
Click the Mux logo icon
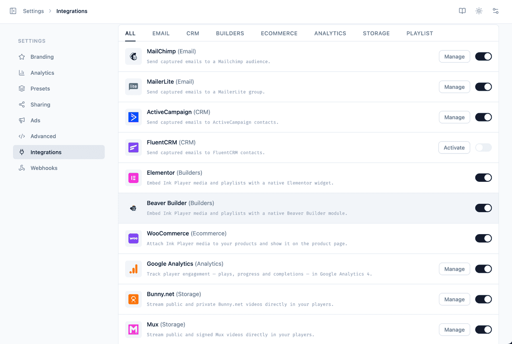click(133, 330)
